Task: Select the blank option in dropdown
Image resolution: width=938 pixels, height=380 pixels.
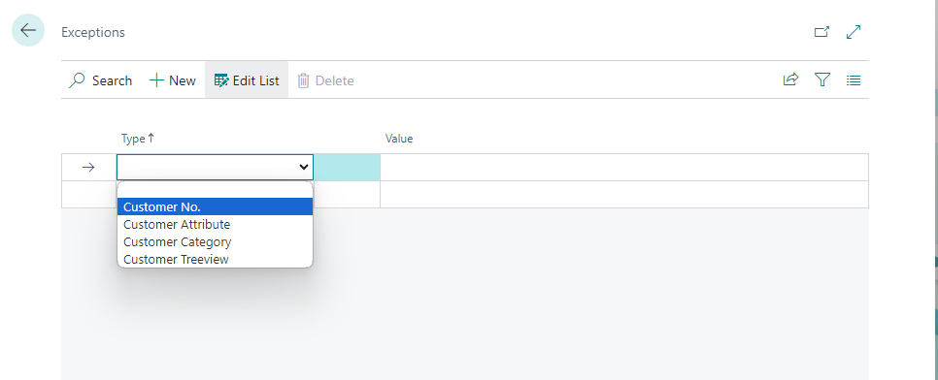Action: [215, 191]
